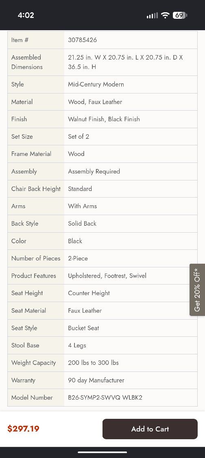The width and height of the screenshot is (205, 458).
Task: Tap the Product Features row label
Action: click(x=33, y=276)
